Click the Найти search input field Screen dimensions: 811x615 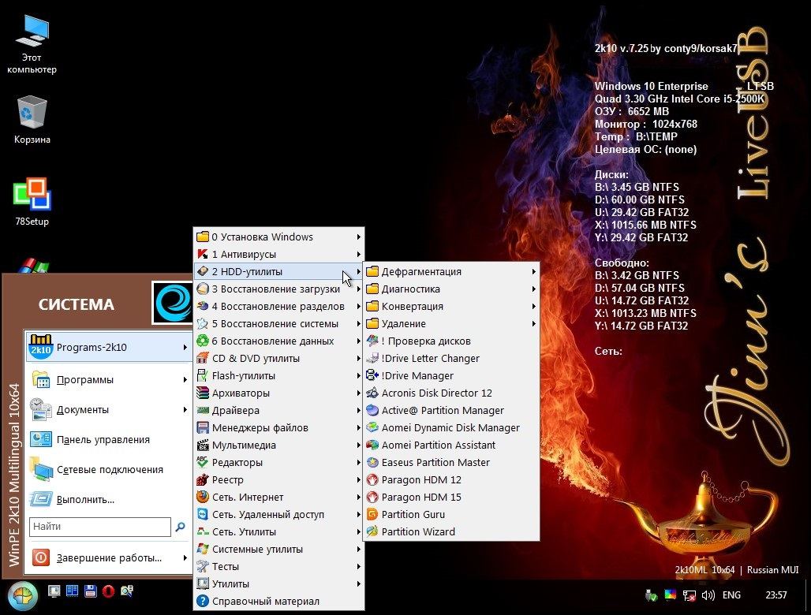click(100, 527)
